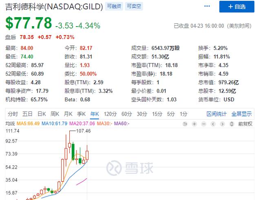Screen dimensions: 261x200
Task: Click the 换手 value 5.20%
Action: pyautogui.click(x=220, y=48)
